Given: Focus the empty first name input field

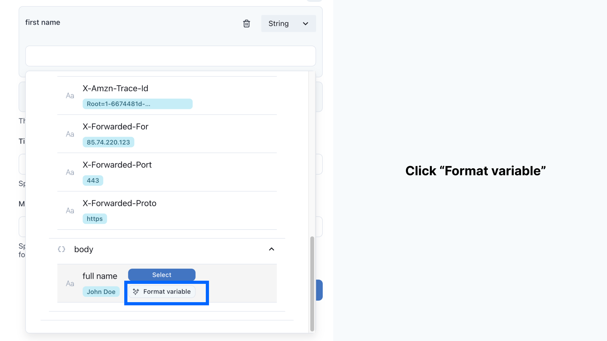Looking at the screenshot, I should [x=170, y=56].
